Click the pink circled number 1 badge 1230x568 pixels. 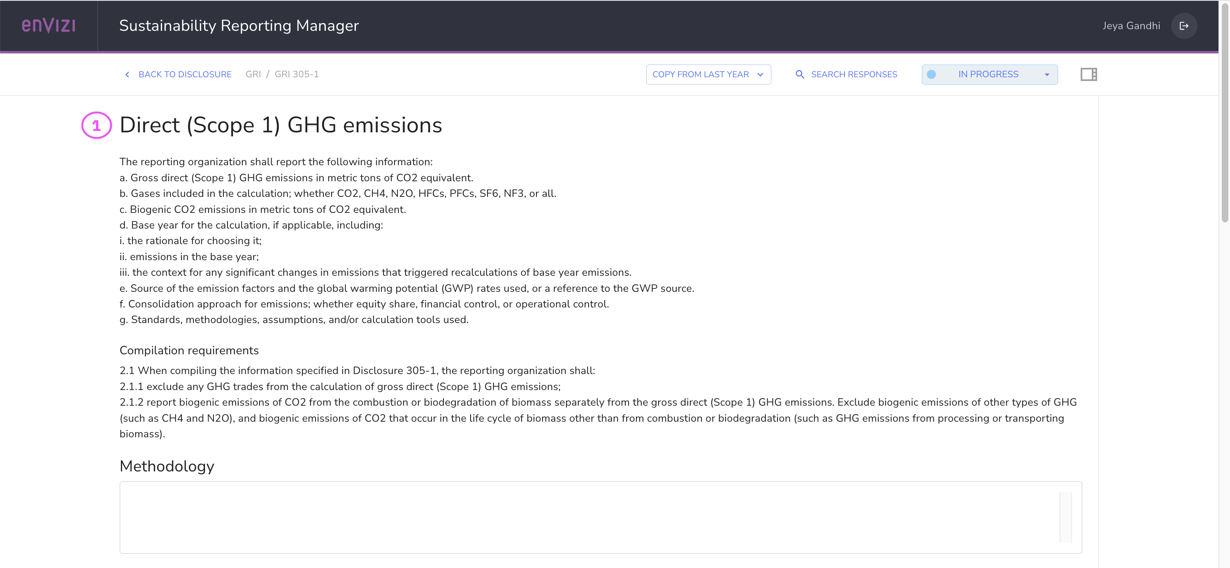click(96, 125)
